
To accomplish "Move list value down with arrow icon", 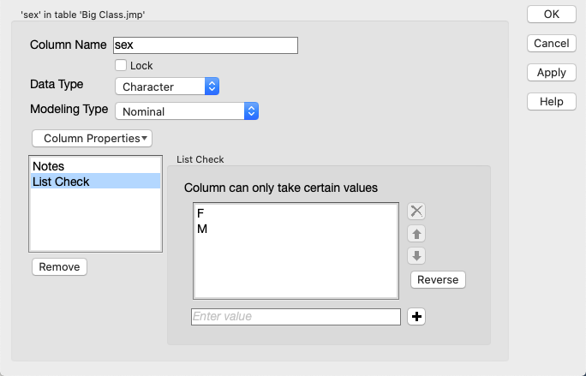I will (x=416, y=256).
